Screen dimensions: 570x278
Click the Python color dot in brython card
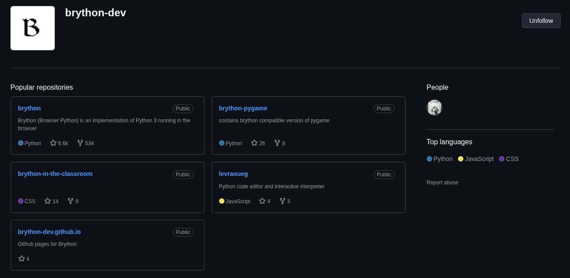[21, 143]
